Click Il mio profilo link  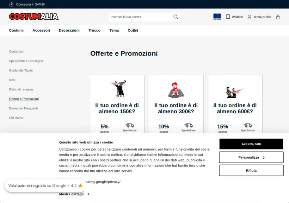[263, 17]
